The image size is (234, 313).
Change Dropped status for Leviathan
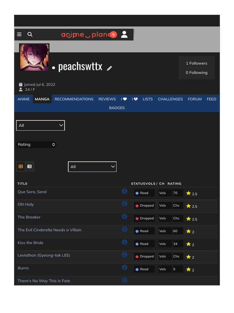(144, 256)
